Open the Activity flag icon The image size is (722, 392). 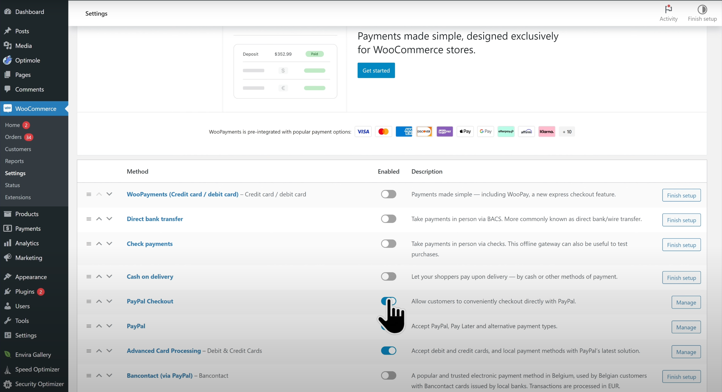click(x=668, y=9)
